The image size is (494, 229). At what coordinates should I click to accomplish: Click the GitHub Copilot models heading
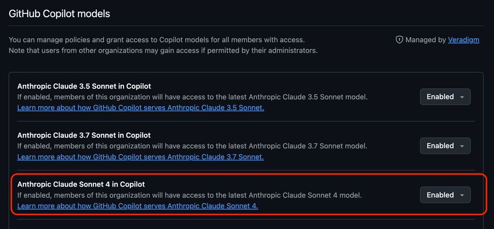coord(59,14)
